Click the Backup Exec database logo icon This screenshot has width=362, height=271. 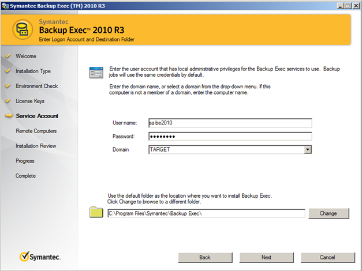23,29
